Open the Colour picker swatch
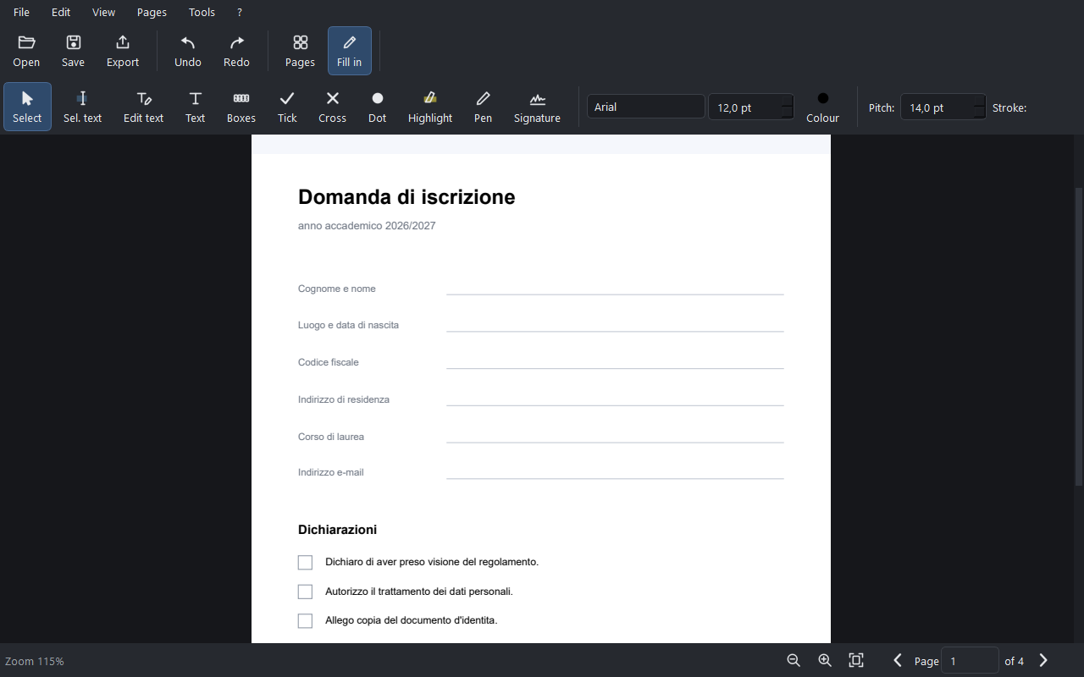The image size is (1084, 677). point(822,107)
